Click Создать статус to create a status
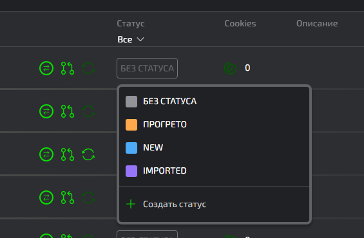 [175, 204]
